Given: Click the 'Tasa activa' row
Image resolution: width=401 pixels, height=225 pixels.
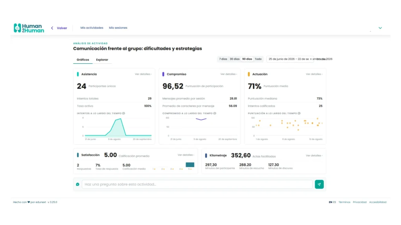Looking at the screenshot, I should click(114, 106).
